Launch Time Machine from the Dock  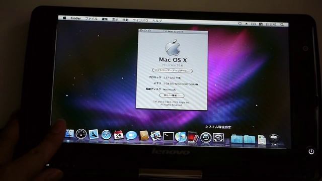tap(206, 137)
